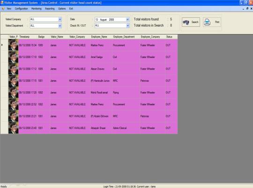Sort by Badge column header
The width and height of the screenshot is (253, 188).
click(44, 37)
